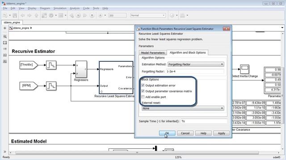Stop the simulation with the stop icon
Image resolution: width=286 pixels, height=160 pixels.
[x=92, y=16]
